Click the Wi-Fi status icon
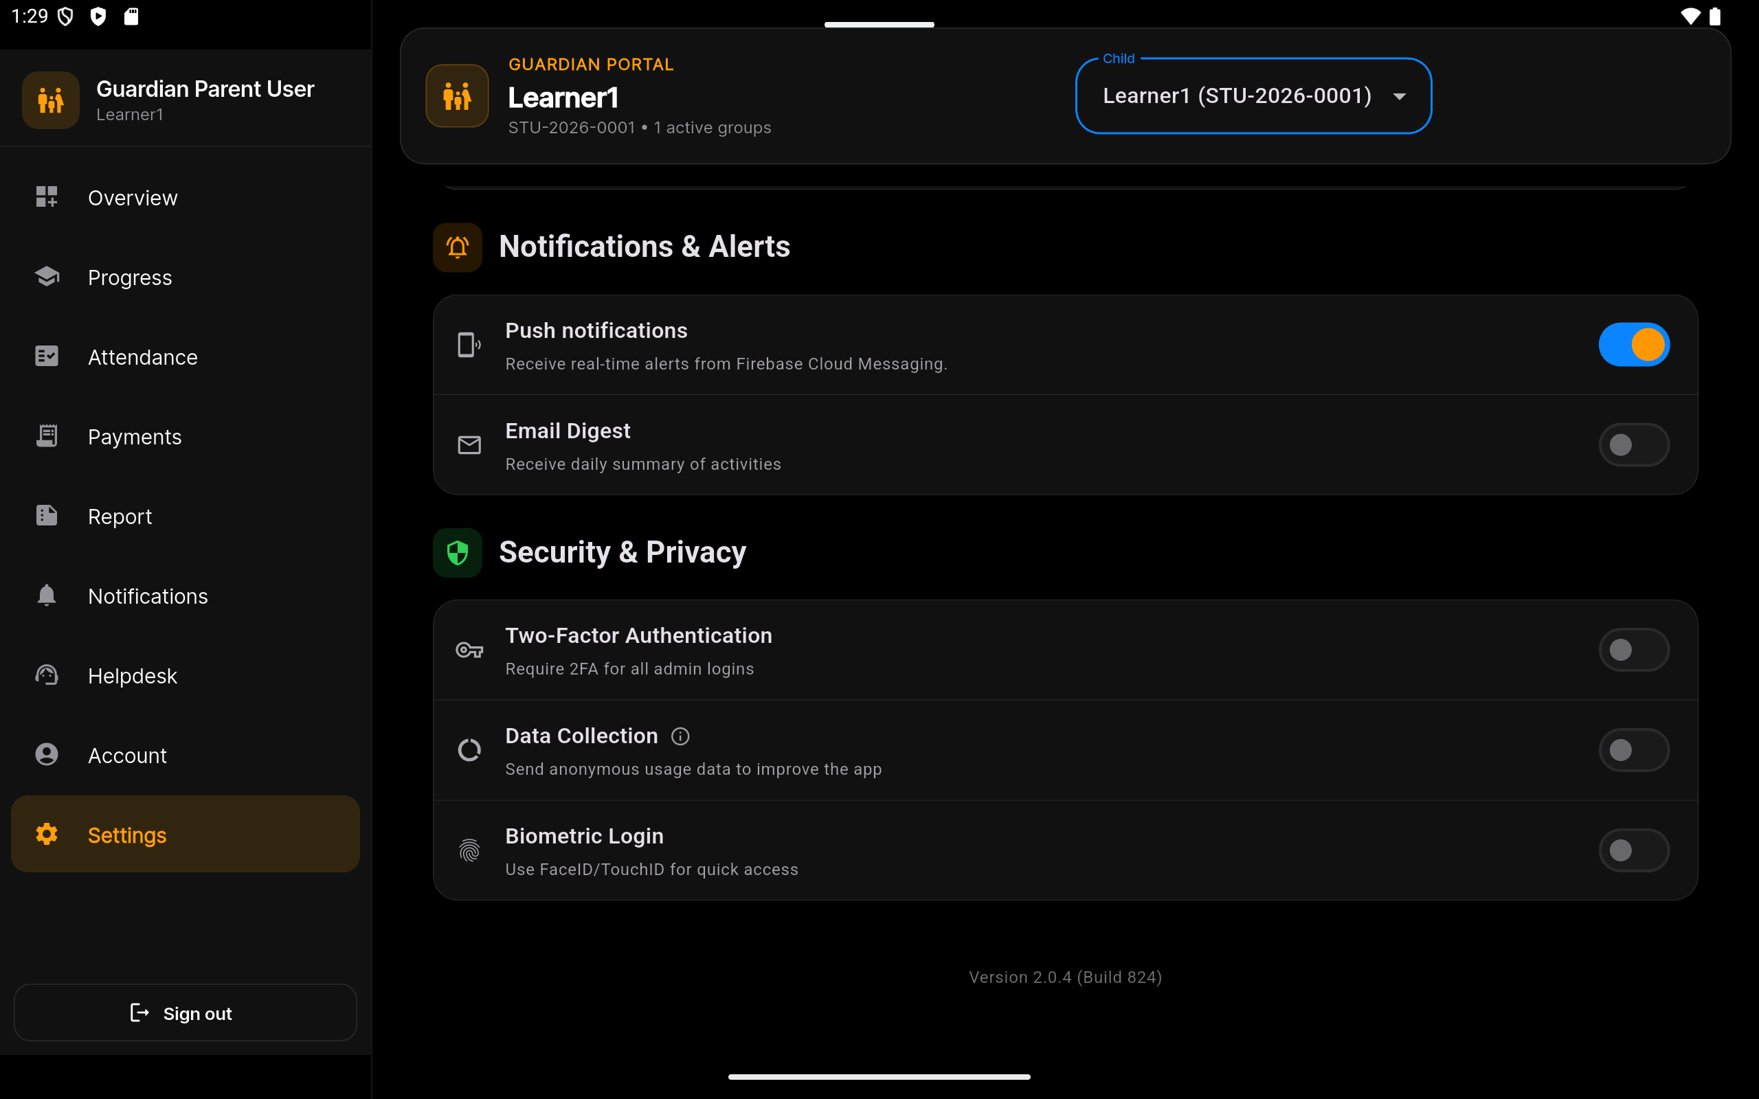Viewport: 1759px width, 1099px height. pyautogui.click(x=1690, y=16)
